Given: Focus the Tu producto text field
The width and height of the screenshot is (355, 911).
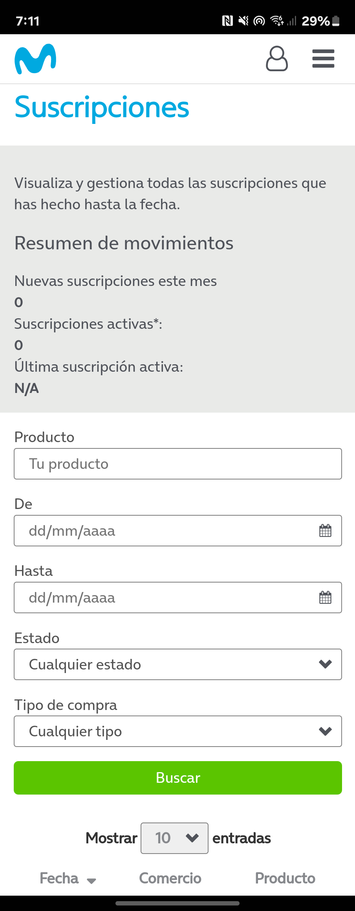Looking at the screenshot, I should pos(178,464).
